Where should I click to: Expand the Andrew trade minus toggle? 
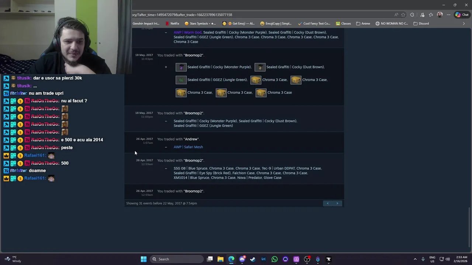pyautogui.click(x=166, y=147)
